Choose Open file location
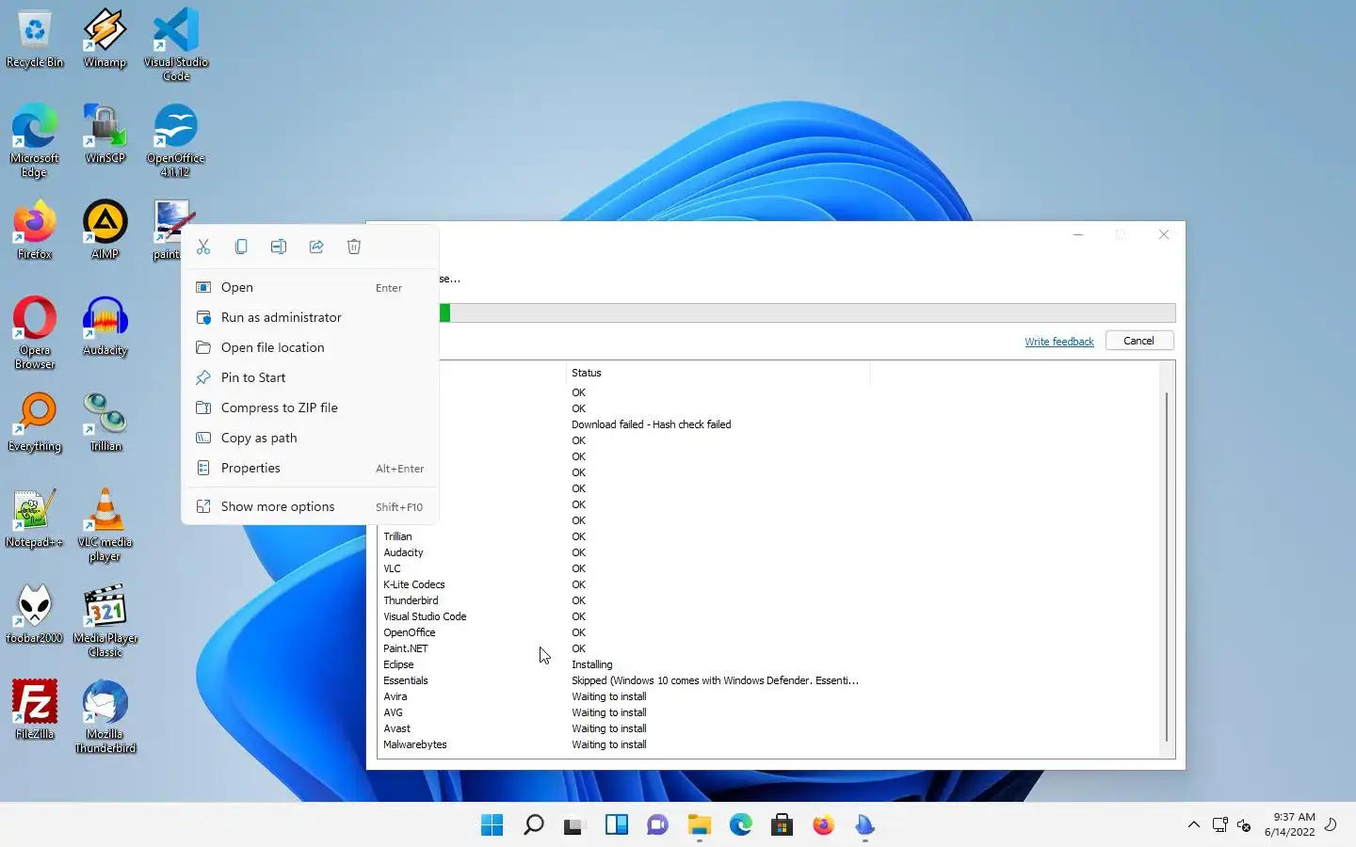Image resolution: width=1356 pixels, height=847 pixels. tap(310, 348)
